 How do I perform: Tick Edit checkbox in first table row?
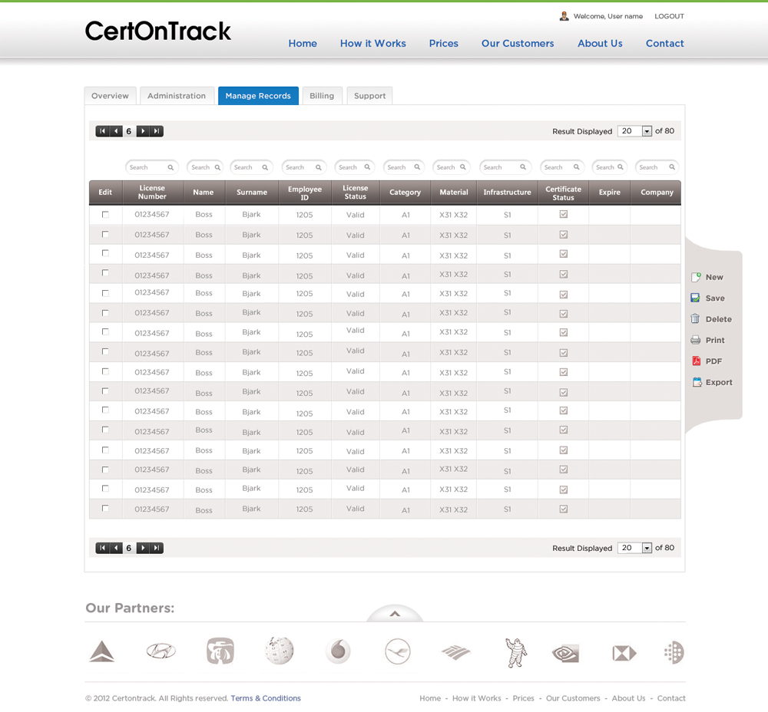point(105,214)
